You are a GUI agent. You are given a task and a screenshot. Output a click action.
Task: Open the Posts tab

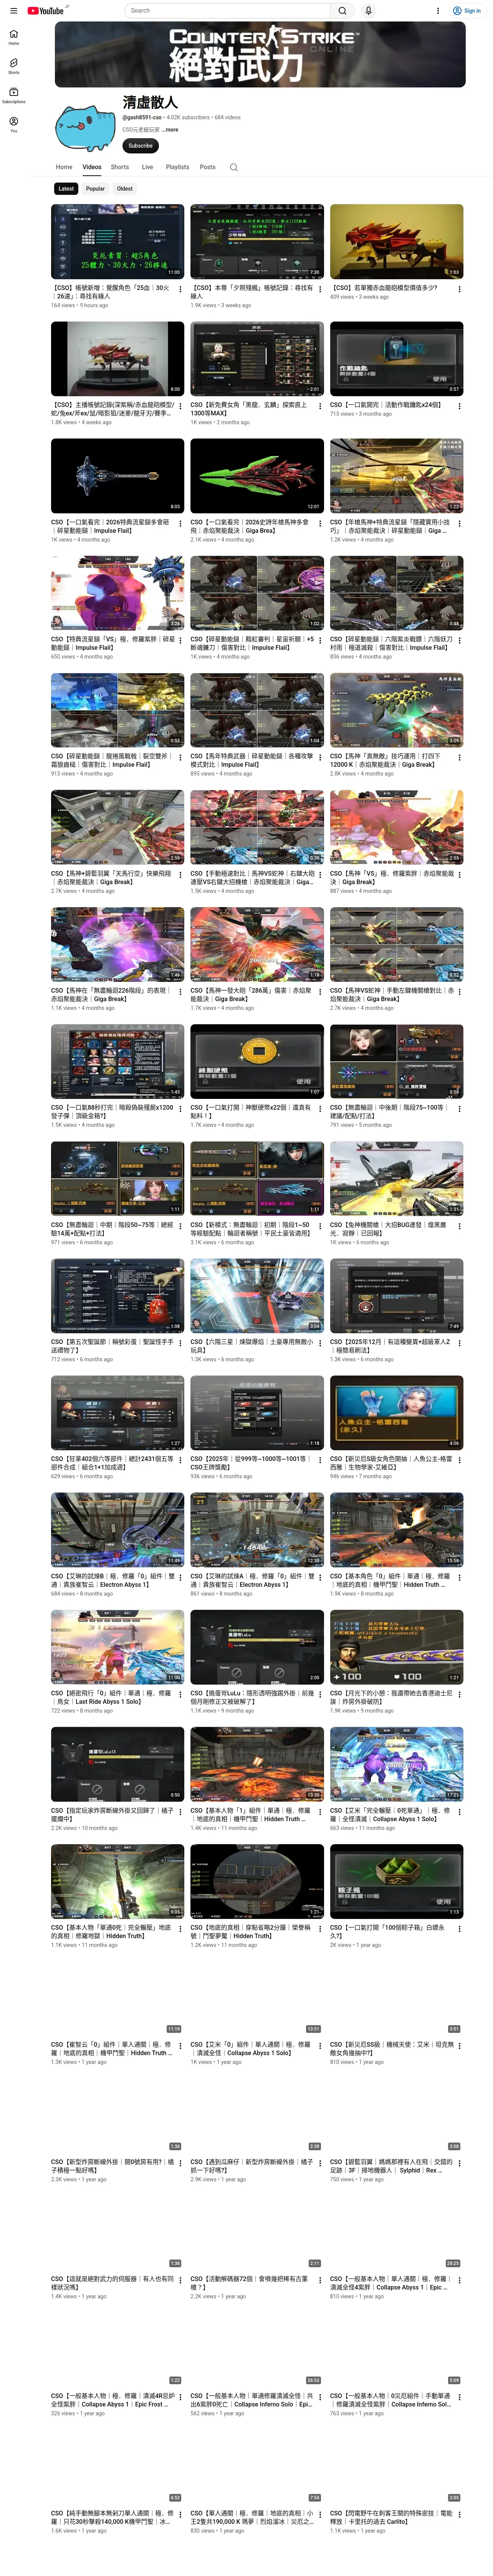click(x=207, y=167)
